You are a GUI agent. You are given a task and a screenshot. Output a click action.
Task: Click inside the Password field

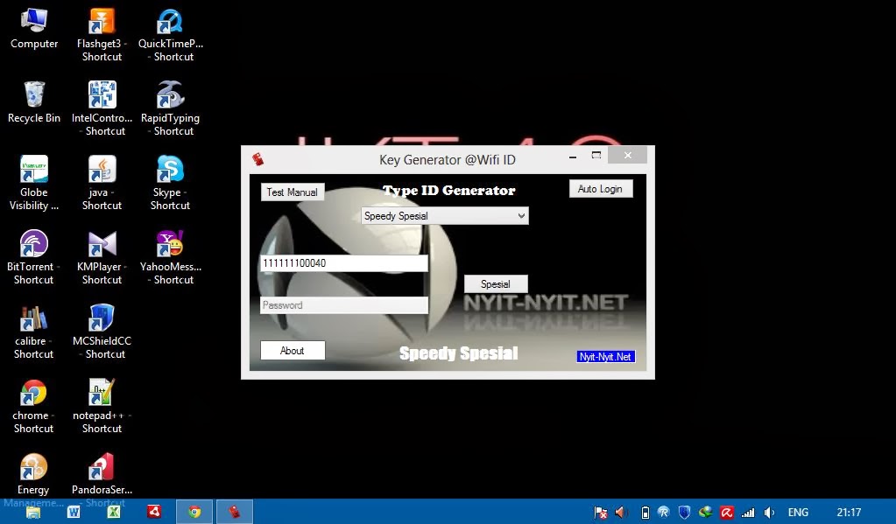tap(343, 304)
